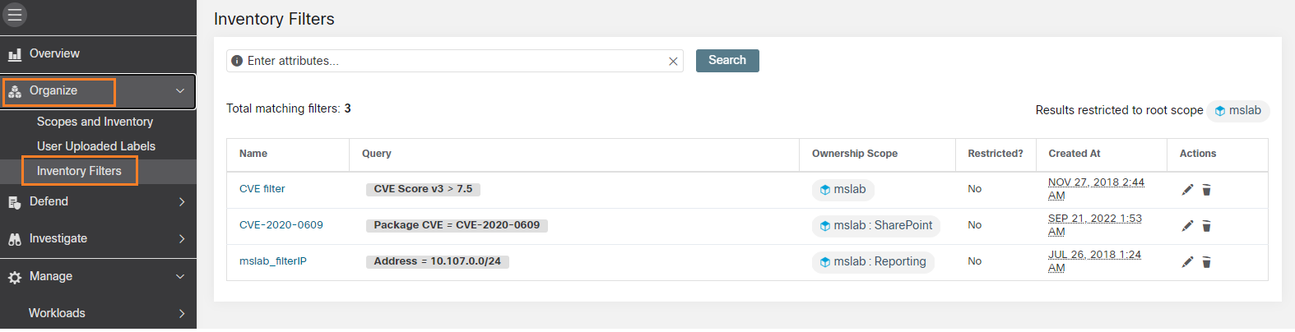Edit the mslab_filterIP pencil icon
1295x332 pixels.
pos(1187,262)
